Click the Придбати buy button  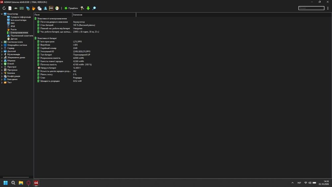click(x=71, y=8)
